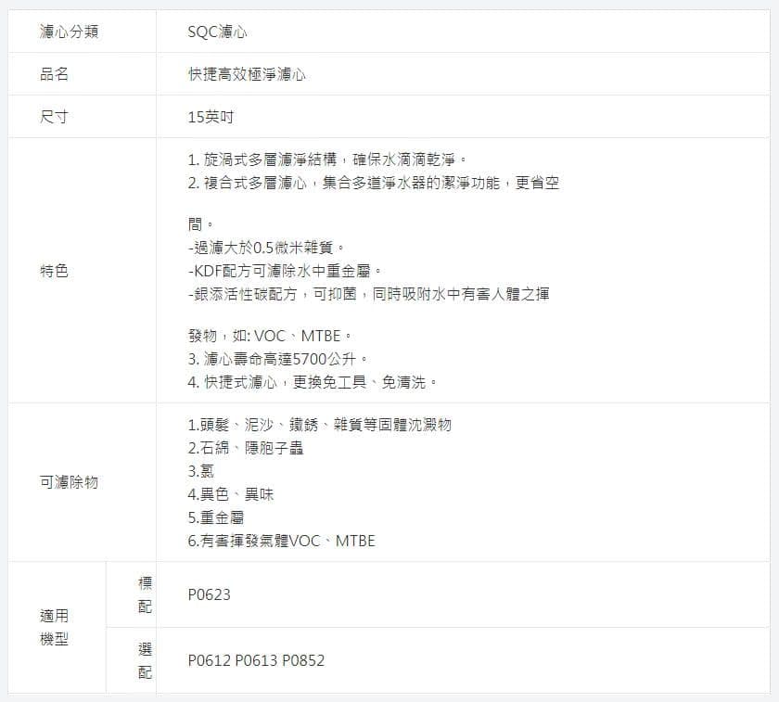Select product name 快捷高效極淨濾心
Viewport: 779px width, 702px height.
(246, 74)
